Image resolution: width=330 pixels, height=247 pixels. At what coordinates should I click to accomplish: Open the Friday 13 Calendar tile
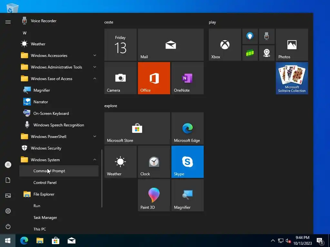click(x=121, y=45)
